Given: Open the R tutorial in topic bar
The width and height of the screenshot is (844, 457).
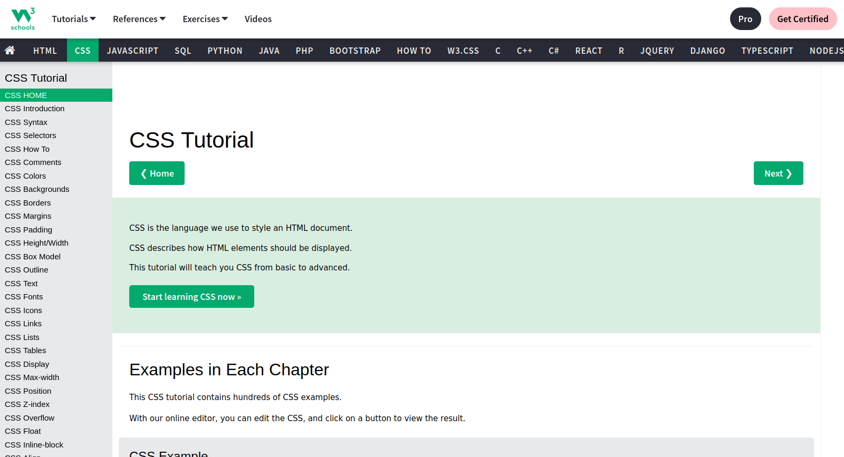Looking at the screenshot, I should (621, 51).
